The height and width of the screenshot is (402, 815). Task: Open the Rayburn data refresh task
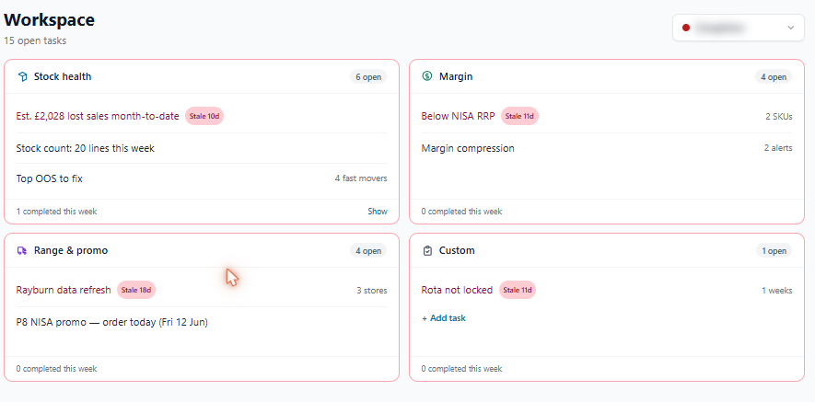click(64, 290)
